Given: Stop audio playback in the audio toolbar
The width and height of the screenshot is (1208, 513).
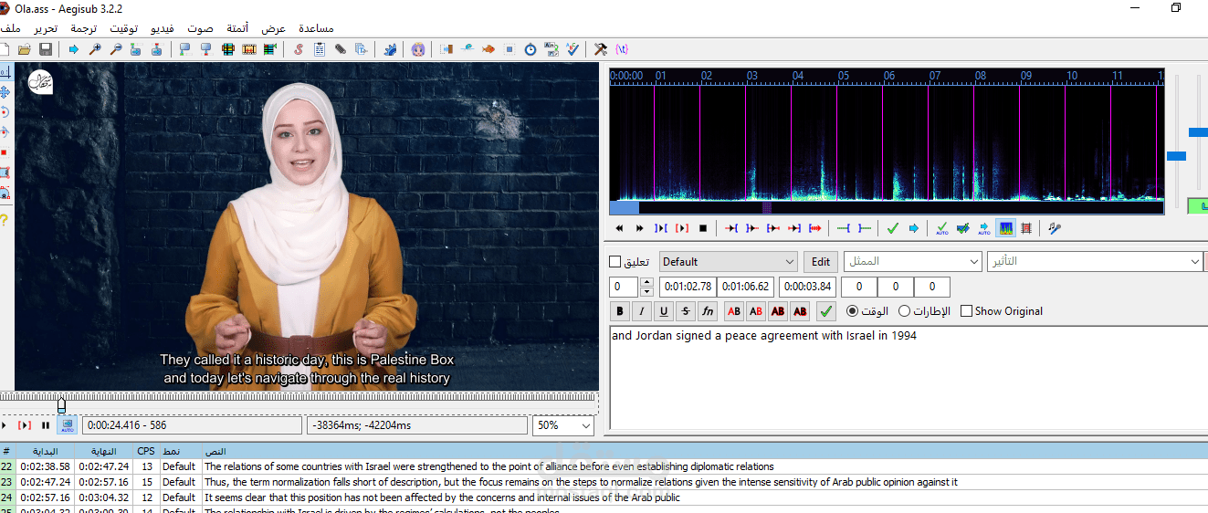Looking at the screenshot, I should click(703, 228).
